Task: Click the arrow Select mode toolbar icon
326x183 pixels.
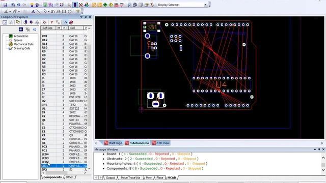Action: pos(70,5)
